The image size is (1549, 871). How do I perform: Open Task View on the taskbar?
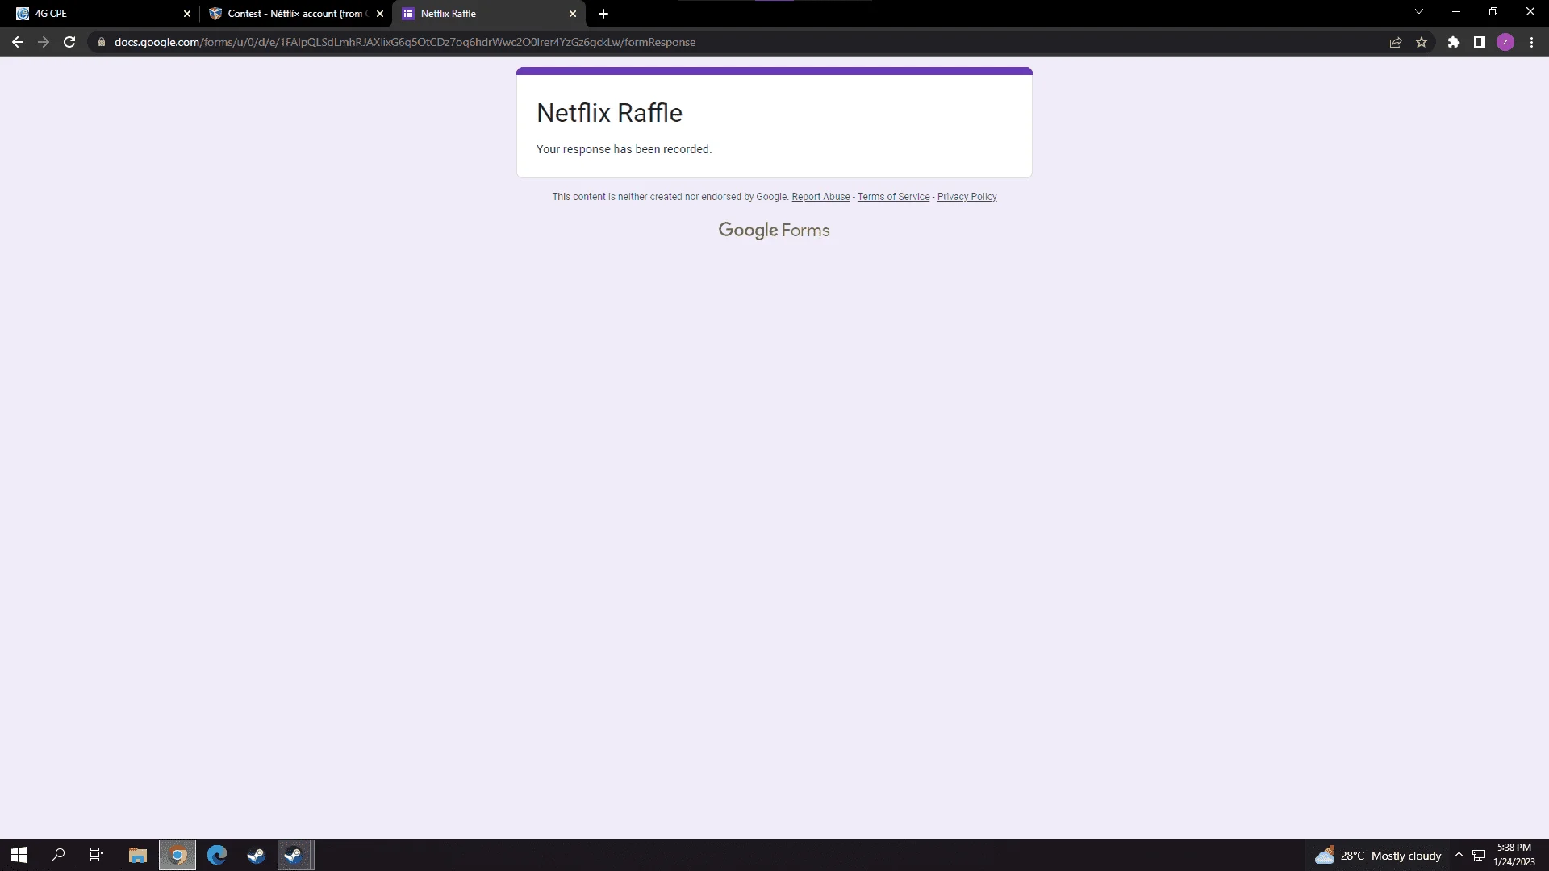[97, 855]
